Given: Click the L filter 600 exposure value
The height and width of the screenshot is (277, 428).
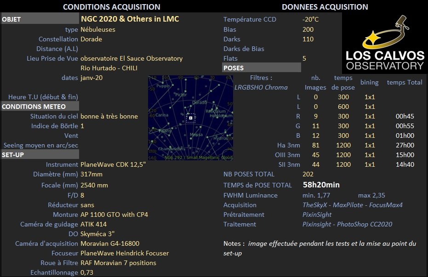Looking at the screenshot, I should [343, 107].
